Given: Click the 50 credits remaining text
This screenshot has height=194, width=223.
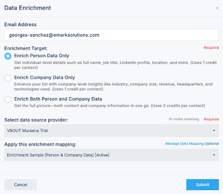Looking at the screenshot, I should (x=184, y=119).
